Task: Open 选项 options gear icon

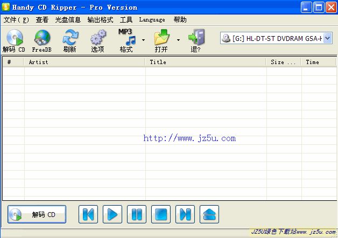Action: click(x=98, y=40)
